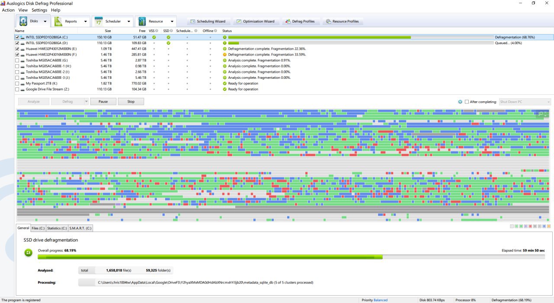
Task: Click the green round icon beside Overall progress
Action: point(28,252)
